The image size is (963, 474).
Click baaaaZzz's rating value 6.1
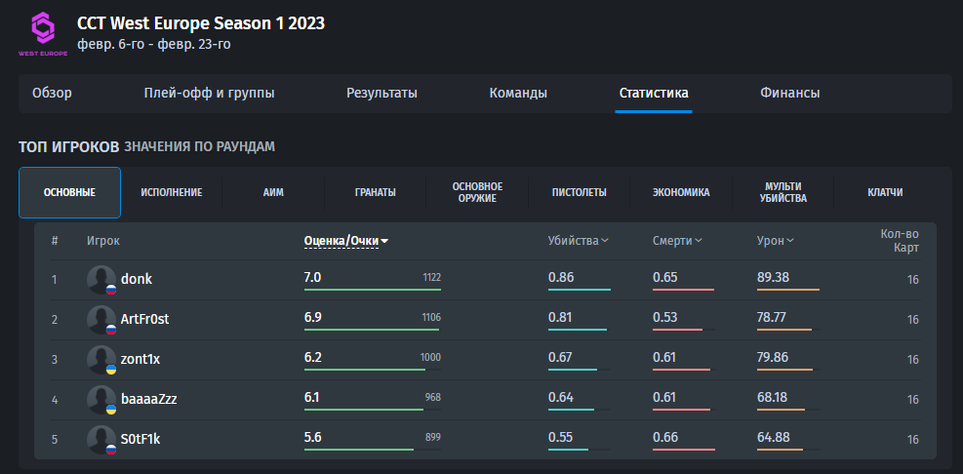click(311, 397)
